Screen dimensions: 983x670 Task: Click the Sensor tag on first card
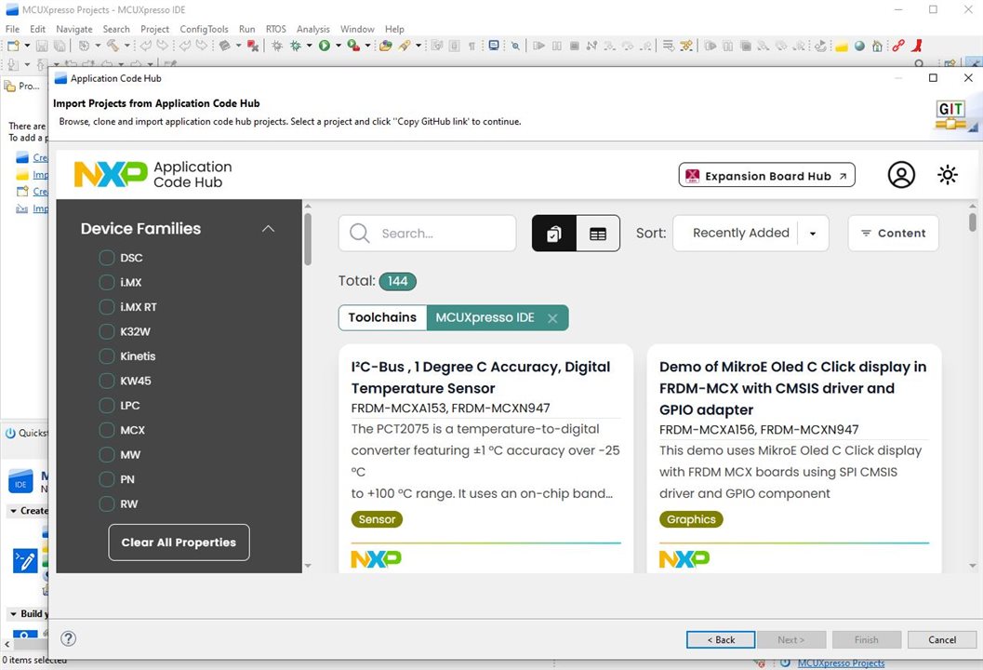click(x=377, y=519)
